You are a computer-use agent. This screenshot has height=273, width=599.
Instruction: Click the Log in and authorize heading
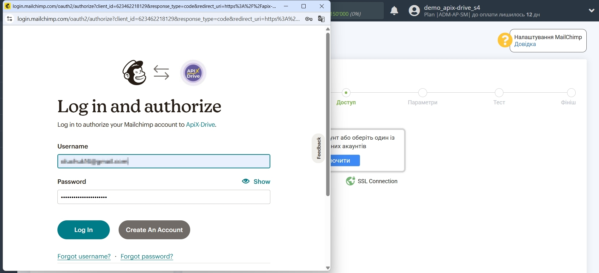(x=139, y=106)
